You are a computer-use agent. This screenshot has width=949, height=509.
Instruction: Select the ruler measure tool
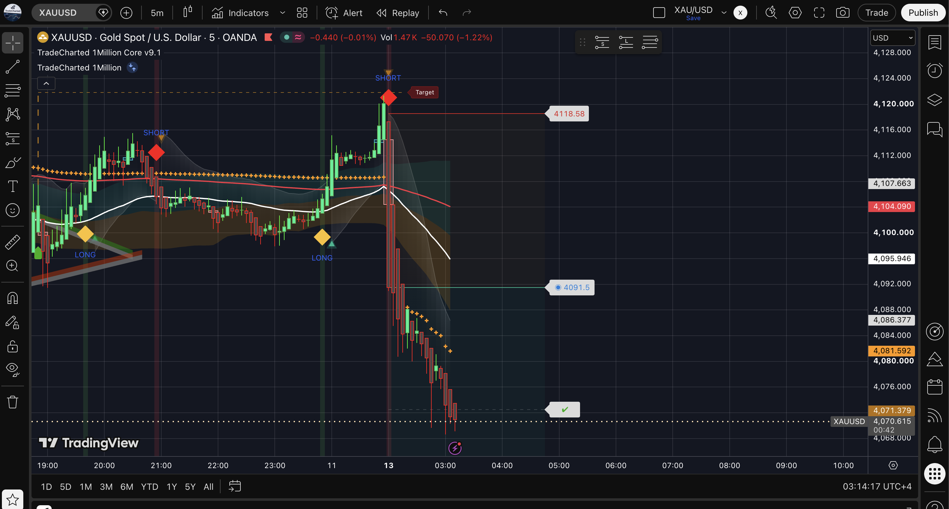[13, 242]
